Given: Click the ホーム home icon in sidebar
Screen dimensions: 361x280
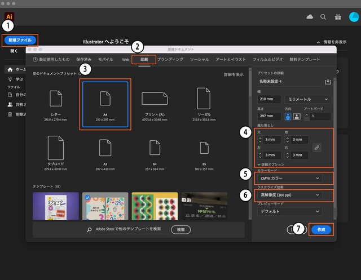Looking at the screenshot, I should pyautogui.click(x=10, y=69).
